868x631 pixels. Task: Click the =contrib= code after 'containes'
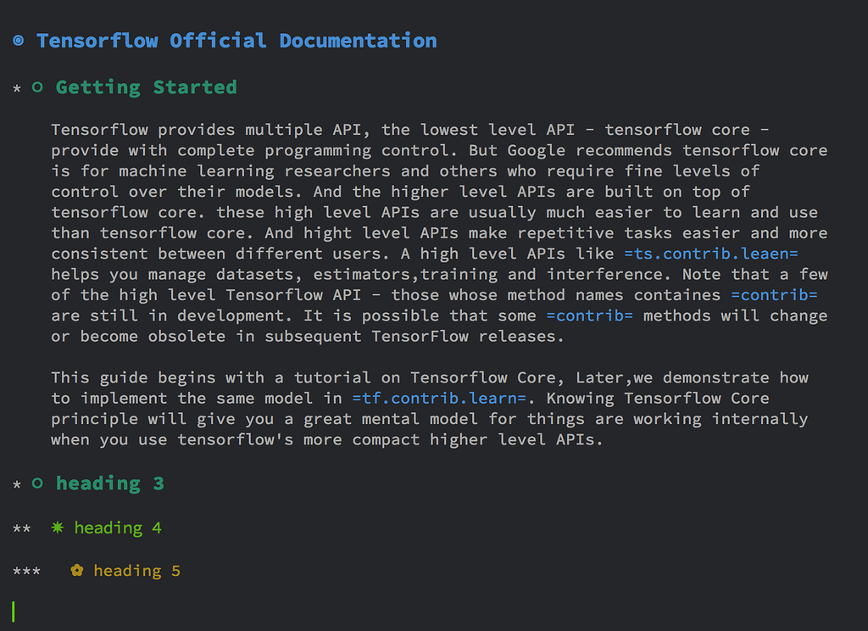tap(774, 294)
